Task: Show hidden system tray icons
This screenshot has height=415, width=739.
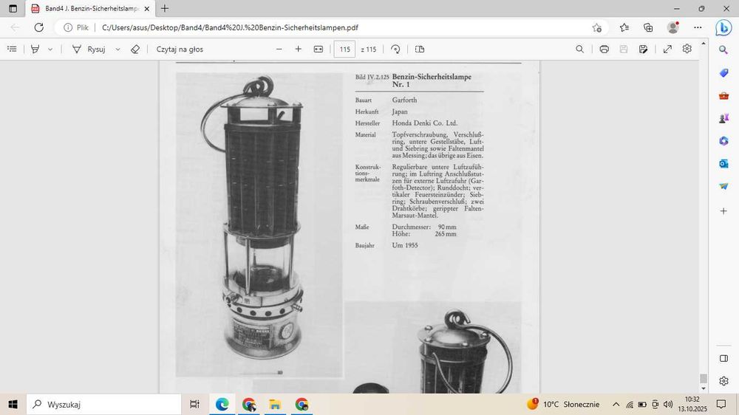Action: coord(616,404)
